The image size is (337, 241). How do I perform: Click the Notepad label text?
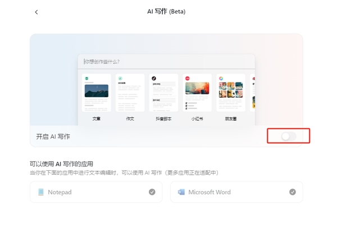click(x=60, y=192)
